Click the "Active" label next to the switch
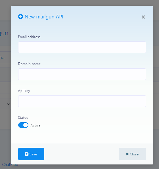The height and width of the screenshot is (169, 159). pos(35,125)
